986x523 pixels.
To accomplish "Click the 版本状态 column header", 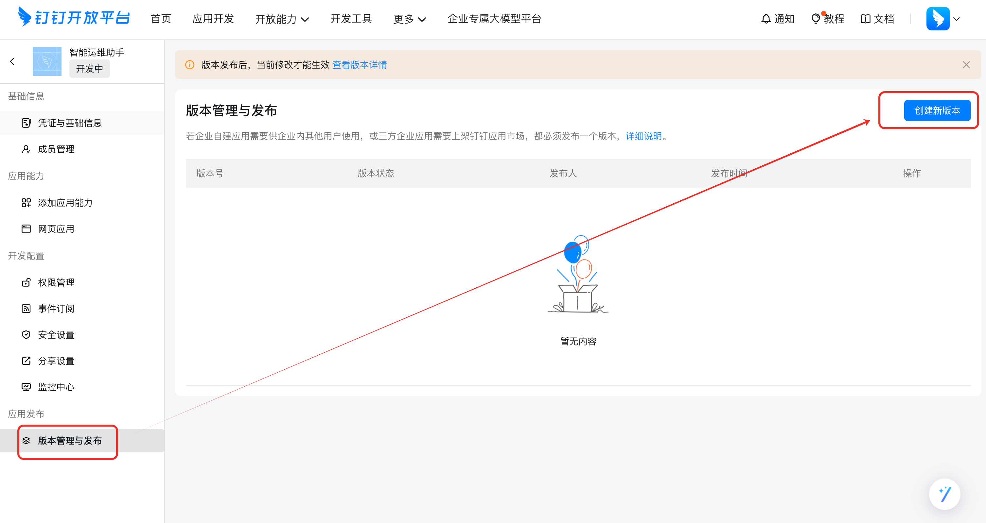I will point(376,173).
